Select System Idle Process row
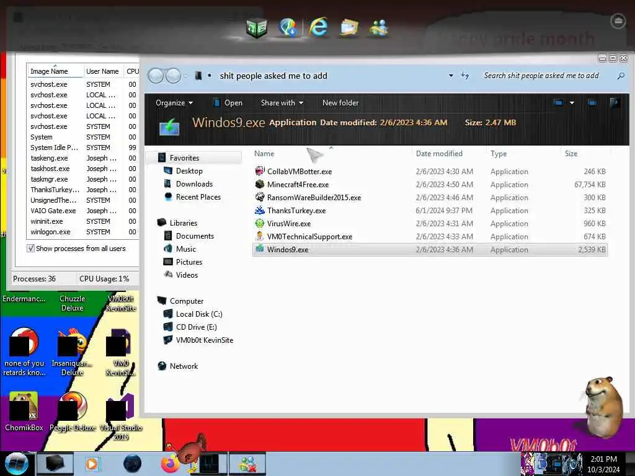Image resolution: width=635 pixels, height=476 pixels. pyautogui.click(x=83, y=148)
